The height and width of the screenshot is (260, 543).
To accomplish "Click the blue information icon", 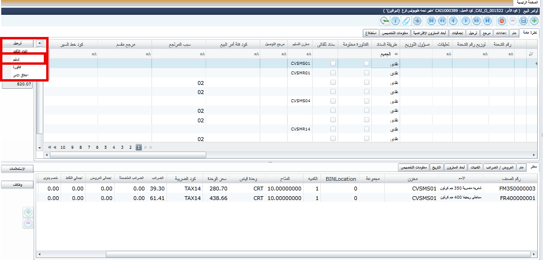I will point(395,21).
